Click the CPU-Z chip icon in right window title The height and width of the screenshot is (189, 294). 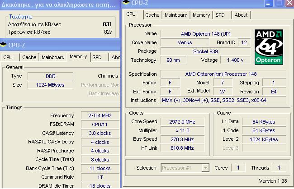[x=126, y=2]
